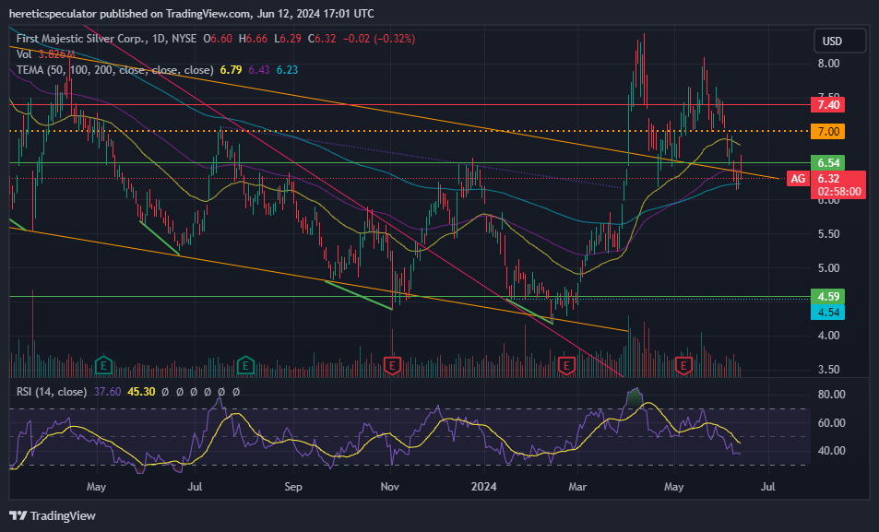Click the 02:58:00 bar countdown timer
This screenshot has width=879, height=532.
coord(838,192)
